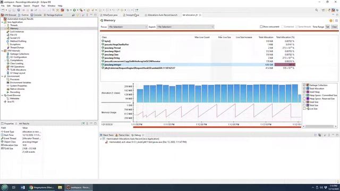
Task: Collapse the Environment tree node
Action: [2, 76]
